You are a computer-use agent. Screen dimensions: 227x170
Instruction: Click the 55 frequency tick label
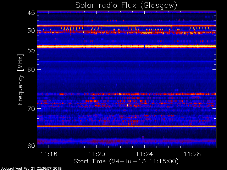31,50
